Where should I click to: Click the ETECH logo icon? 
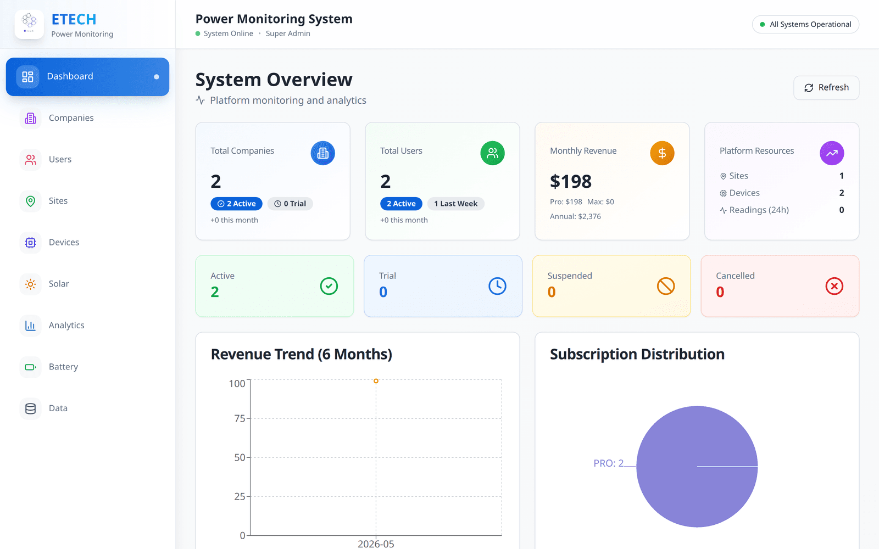click(29, 24)
